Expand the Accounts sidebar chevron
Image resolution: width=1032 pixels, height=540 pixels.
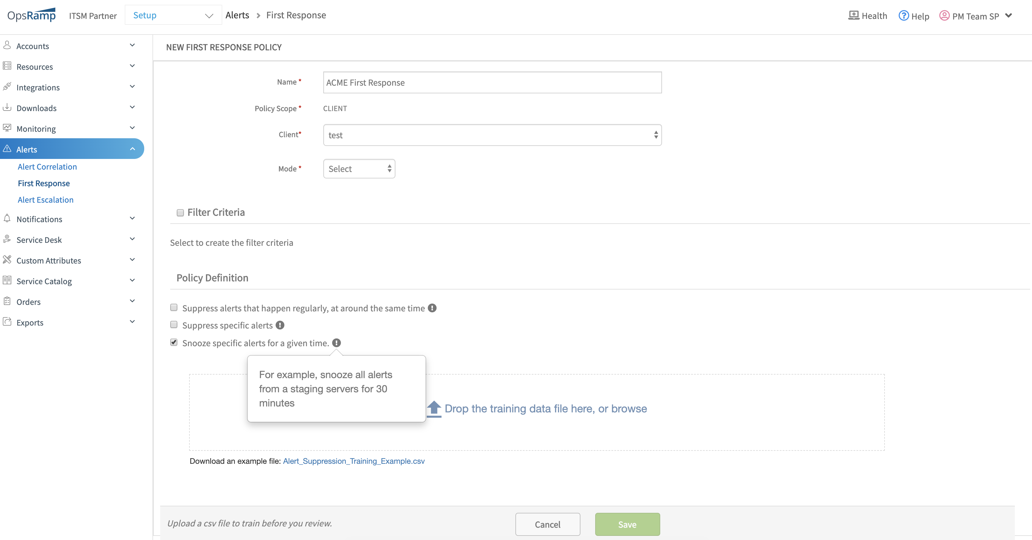coord(132,45)
